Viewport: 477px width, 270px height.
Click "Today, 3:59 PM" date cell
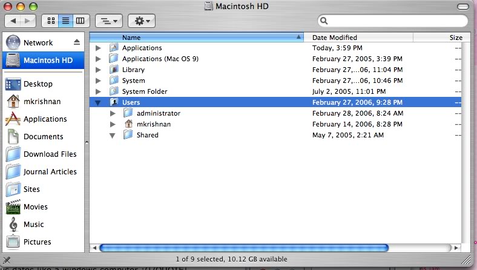(337, 48)
